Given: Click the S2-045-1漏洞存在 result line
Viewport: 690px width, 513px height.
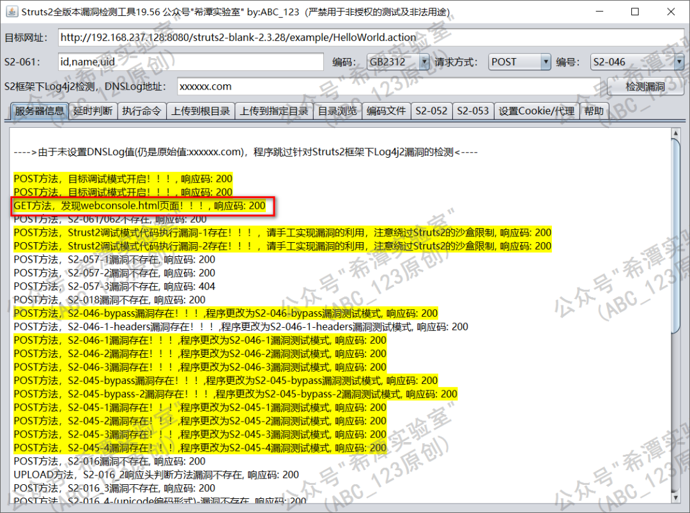Looking at the screenshot, I should point(200,408).
